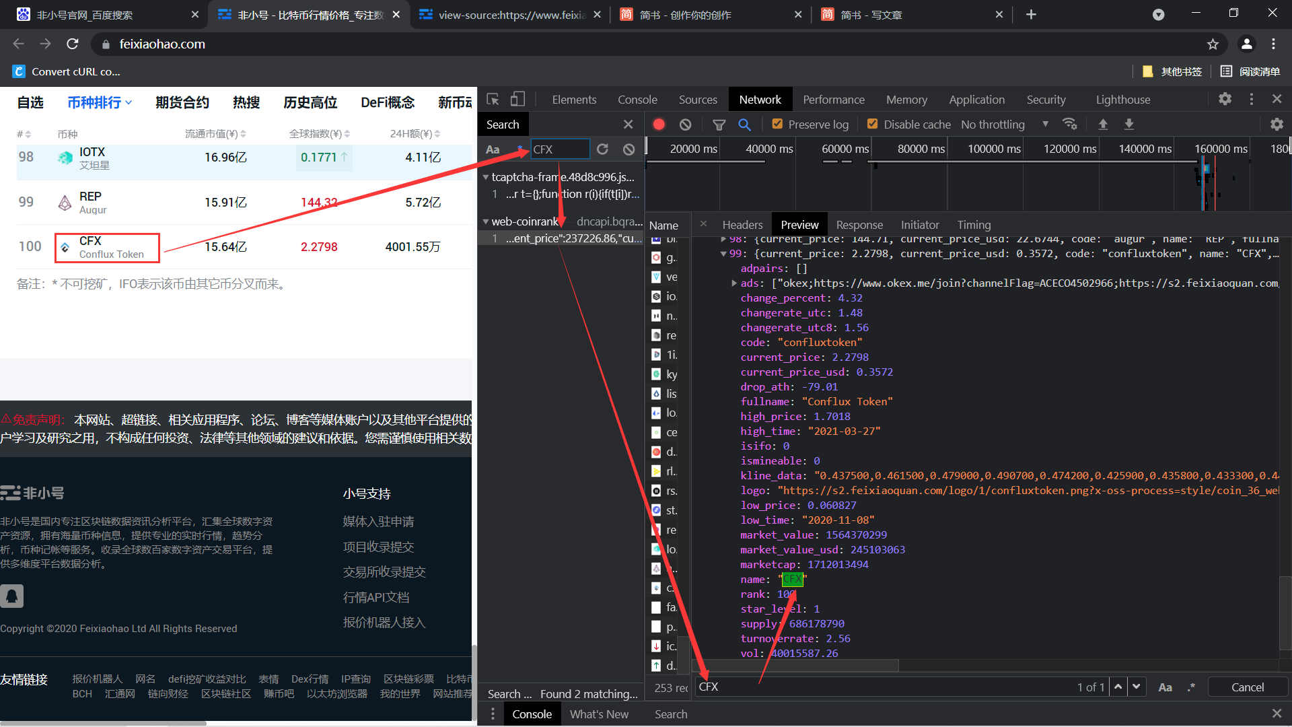Click 行情API文档 footer link

(376, 597)
